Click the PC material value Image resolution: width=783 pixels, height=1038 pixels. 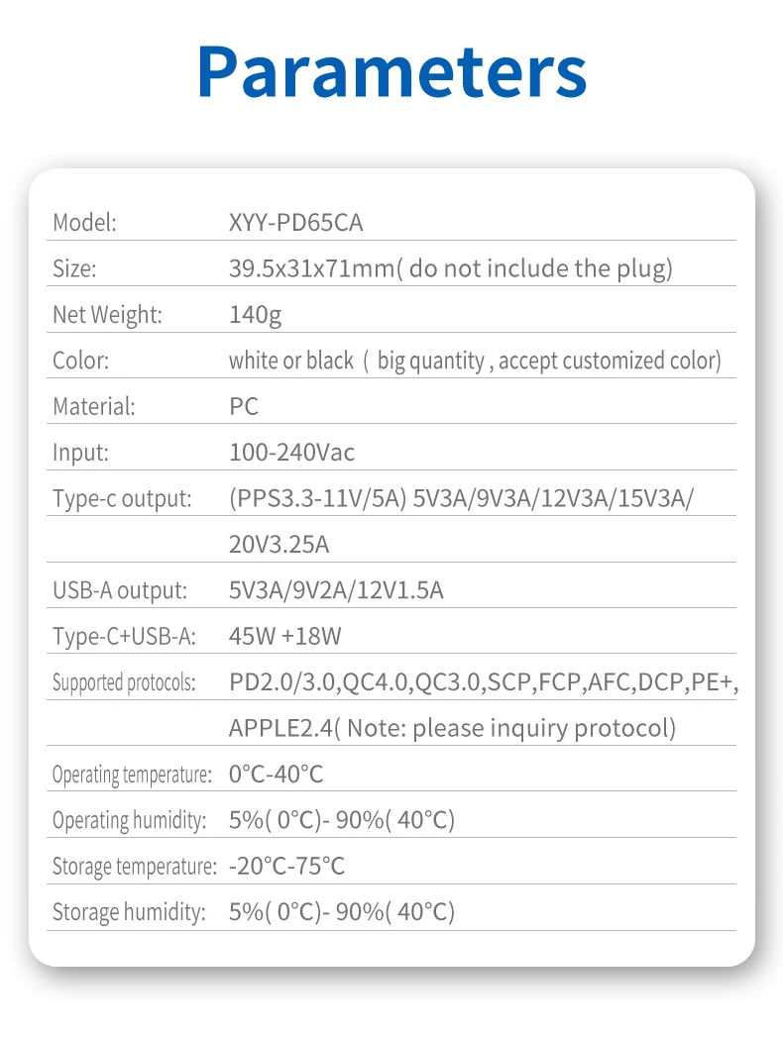[244, 406]
